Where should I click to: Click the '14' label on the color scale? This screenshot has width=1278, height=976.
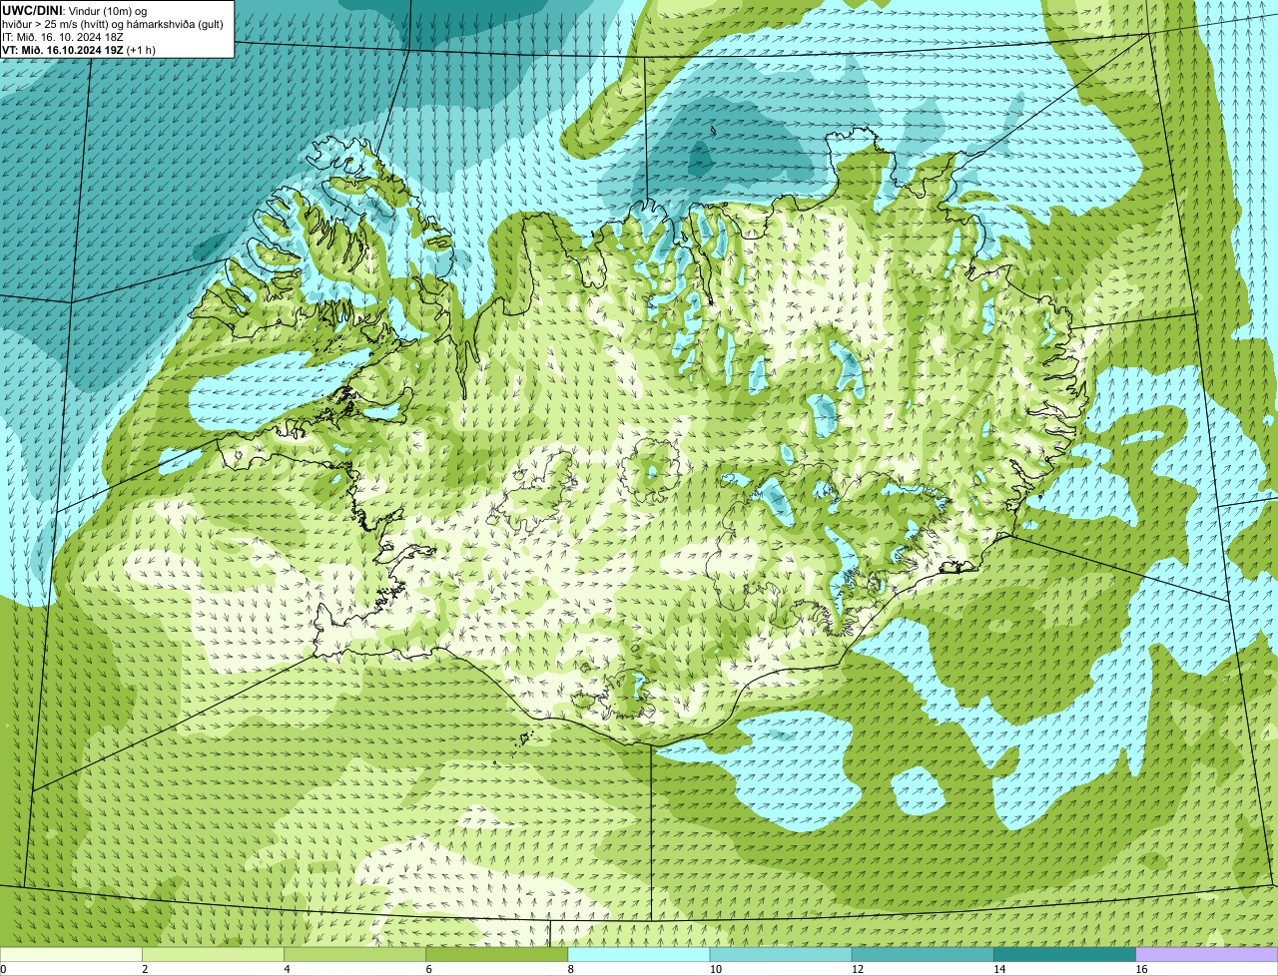point(998,969)
